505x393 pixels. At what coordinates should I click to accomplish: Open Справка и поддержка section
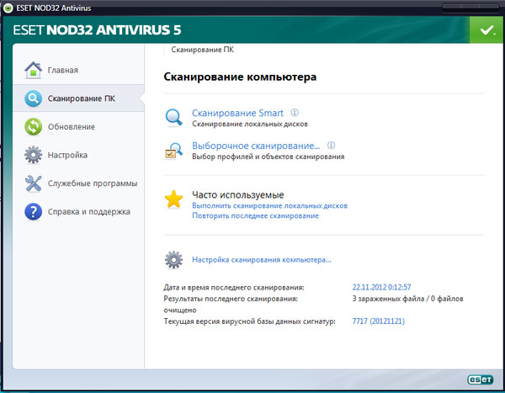point(78,211)
